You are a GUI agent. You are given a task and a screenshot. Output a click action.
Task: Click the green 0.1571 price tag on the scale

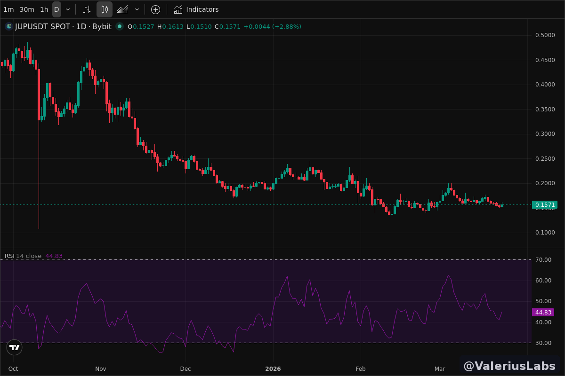click(x=545, y=204)
